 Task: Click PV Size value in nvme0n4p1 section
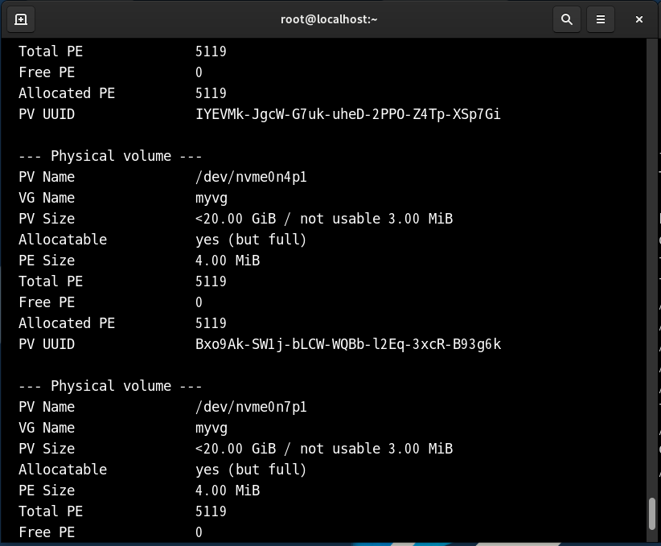coord(324,219)
